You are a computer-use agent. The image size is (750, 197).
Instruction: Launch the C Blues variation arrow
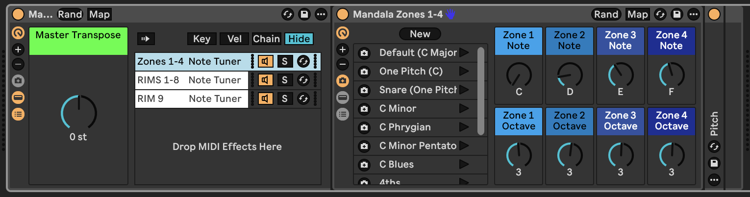point(464,164)
